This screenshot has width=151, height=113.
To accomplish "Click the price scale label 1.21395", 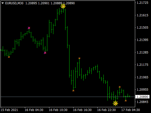I will [142, 40].
